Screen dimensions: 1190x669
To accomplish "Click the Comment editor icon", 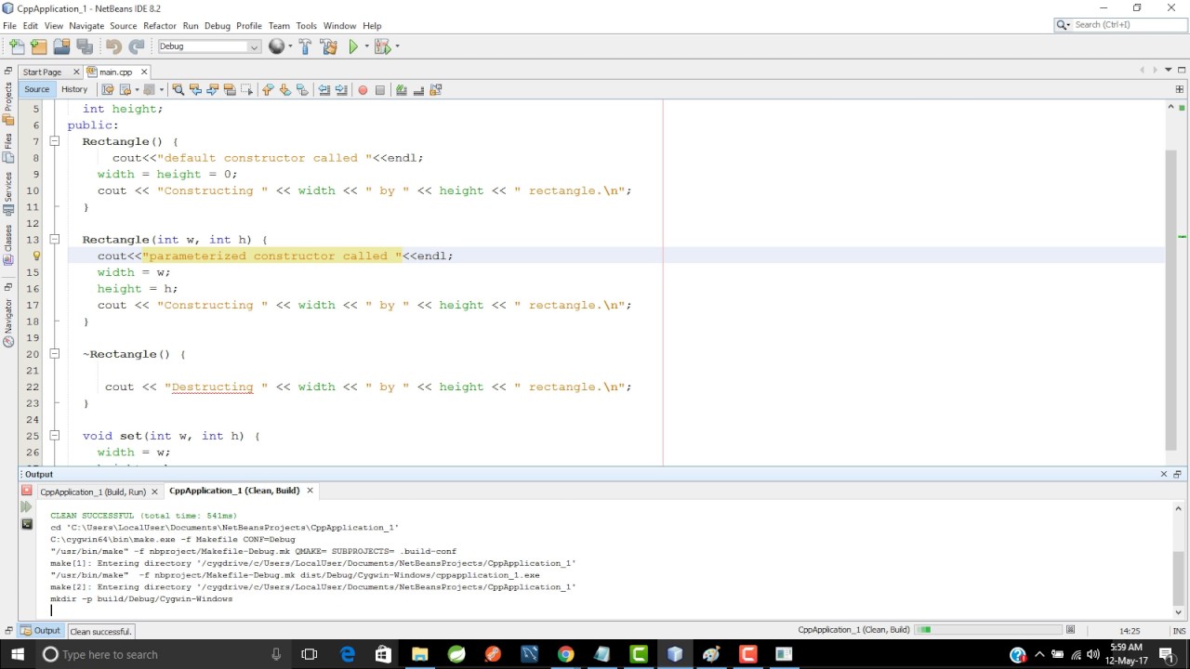I will [402, 90].
